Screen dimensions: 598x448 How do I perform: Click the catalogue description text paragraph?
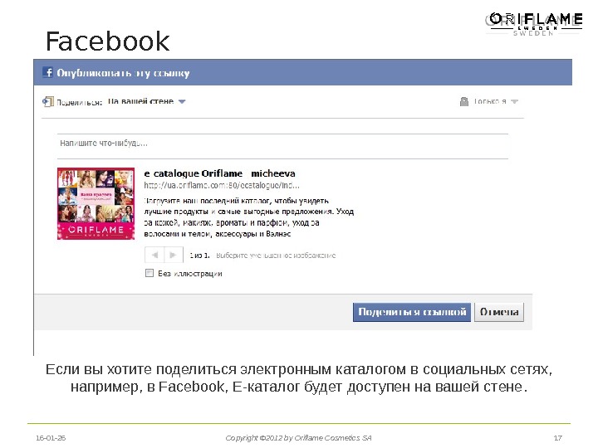(x=248, y=217)
